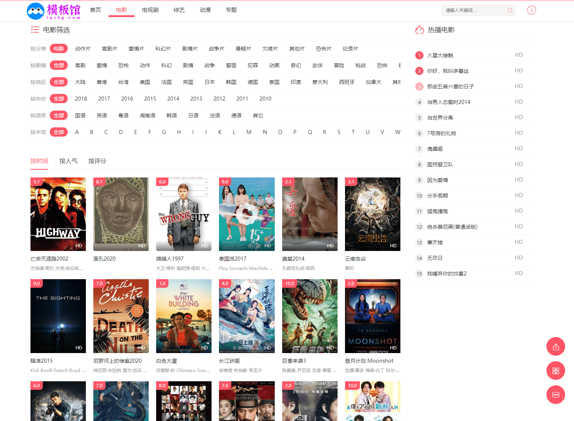Go to the 动漫 navigation tab
This screenshot has width=574, height=421.
[205, 10]
